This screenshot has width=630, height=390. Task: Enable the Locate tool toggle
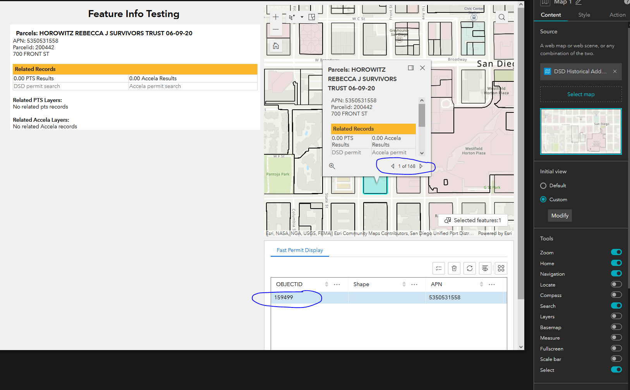click(x=616, y=284)
